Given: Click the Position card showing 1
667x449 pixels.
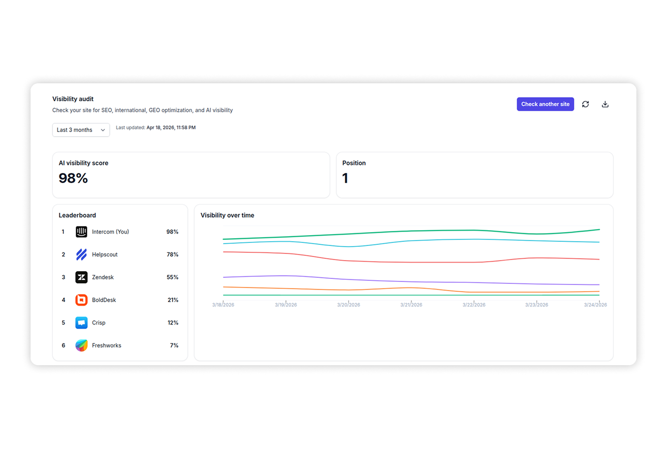Looking at the screenshot, I should coord(474,175).
